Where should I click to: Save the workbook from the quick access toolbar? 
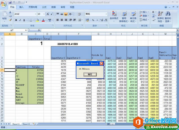click(x=10, y=2)
